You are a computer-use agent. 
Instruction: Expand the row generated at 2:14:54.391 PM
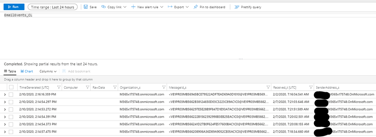click(x=5, y=117)
